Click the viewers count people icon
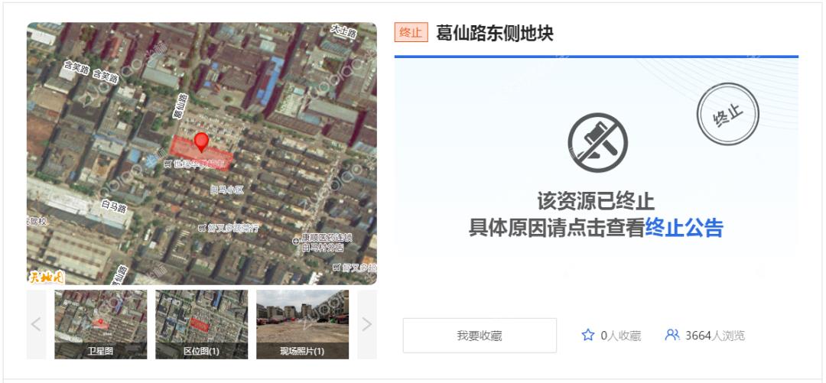826x383 pixels. (672, 335)
